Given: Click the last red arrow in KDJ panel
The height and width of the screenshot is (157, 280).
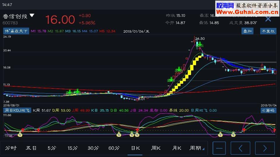Looking at the screenshot, I should pos(274,131).
